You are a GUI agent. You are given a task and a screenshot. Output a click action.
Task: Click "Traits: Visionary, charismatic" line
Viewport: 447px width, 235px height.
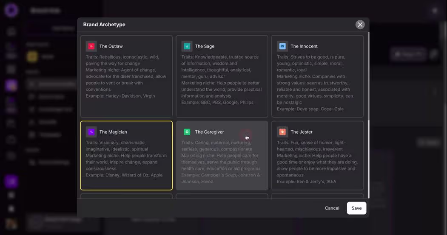tap(115, 143)
